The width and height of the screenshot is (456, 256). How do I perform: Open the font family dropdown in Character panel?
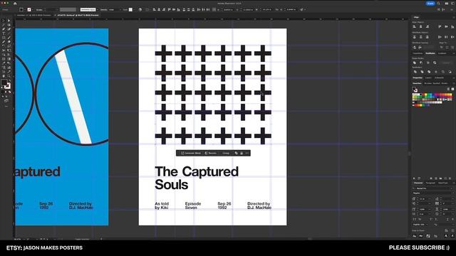tap(452, 188)
